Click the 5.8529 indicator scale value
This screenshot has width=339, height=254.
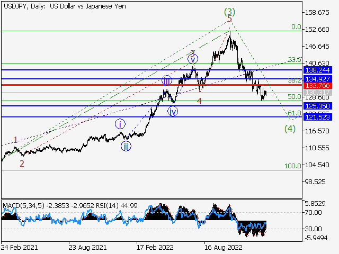coord(315,203)
